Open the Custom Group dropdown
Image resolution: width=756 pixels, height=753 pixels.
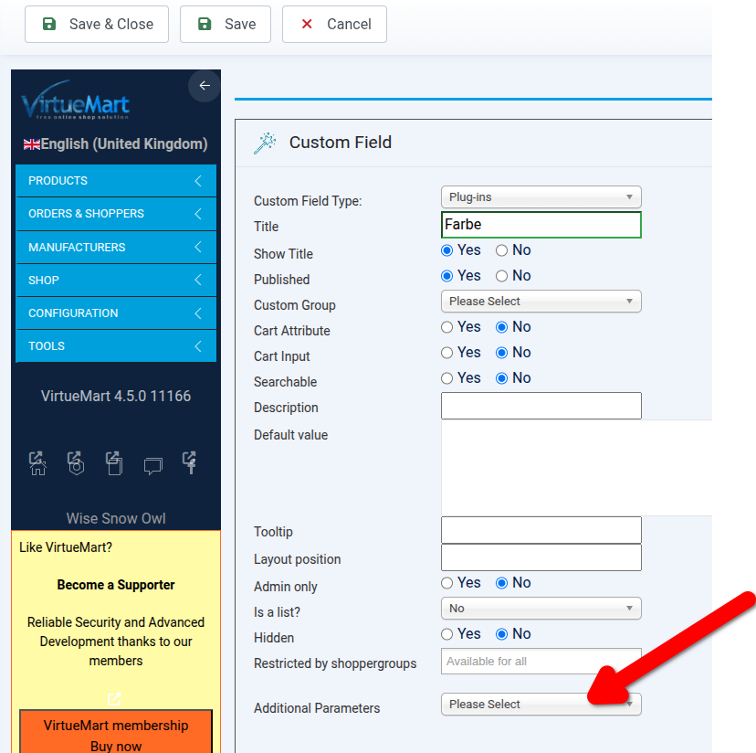pos(541,302)
